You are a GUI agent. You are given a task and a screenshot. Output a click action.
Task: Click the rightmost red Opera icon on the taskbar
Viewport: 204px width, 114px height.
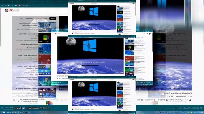[x=164, y=113]
